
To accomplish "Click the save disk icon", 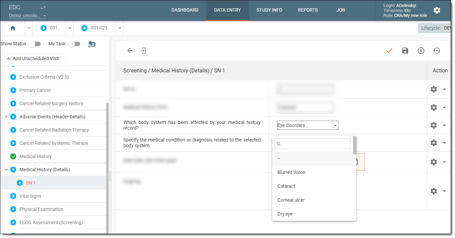I will [x=405, y=51].
